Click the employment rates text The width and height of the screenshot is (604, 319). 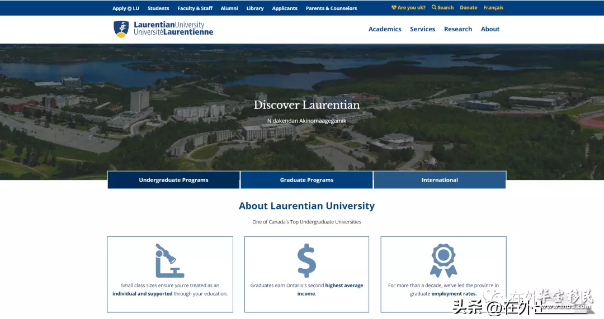click(454, 294)
